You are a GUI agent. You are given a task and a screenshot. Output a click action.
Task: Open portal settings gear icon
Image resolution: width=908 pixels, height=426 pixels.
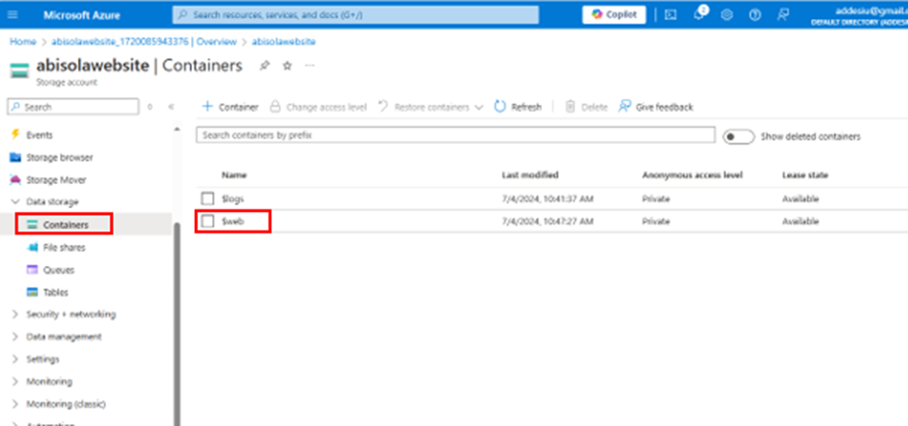coord(727,15)
